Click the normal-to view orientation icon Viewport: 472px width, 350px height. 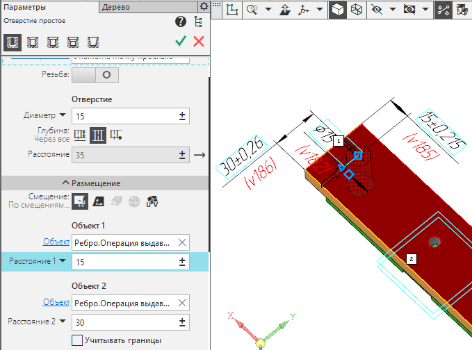click(284, 10)
